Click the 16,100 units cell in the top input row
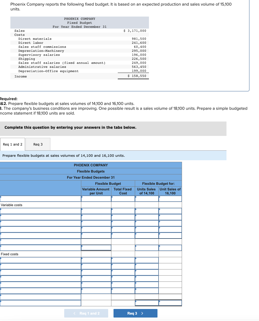The image size is (259, 321). point(170,199)
